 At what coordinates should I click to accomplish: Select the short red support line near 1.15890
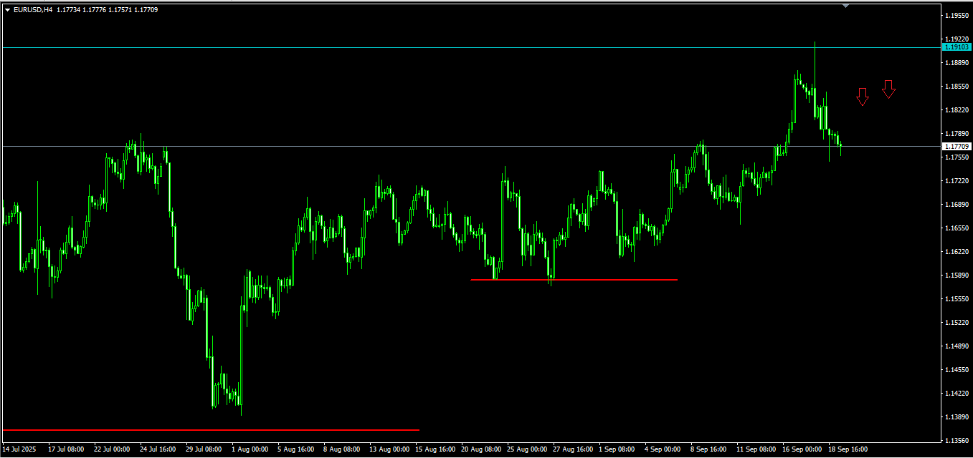574,279
